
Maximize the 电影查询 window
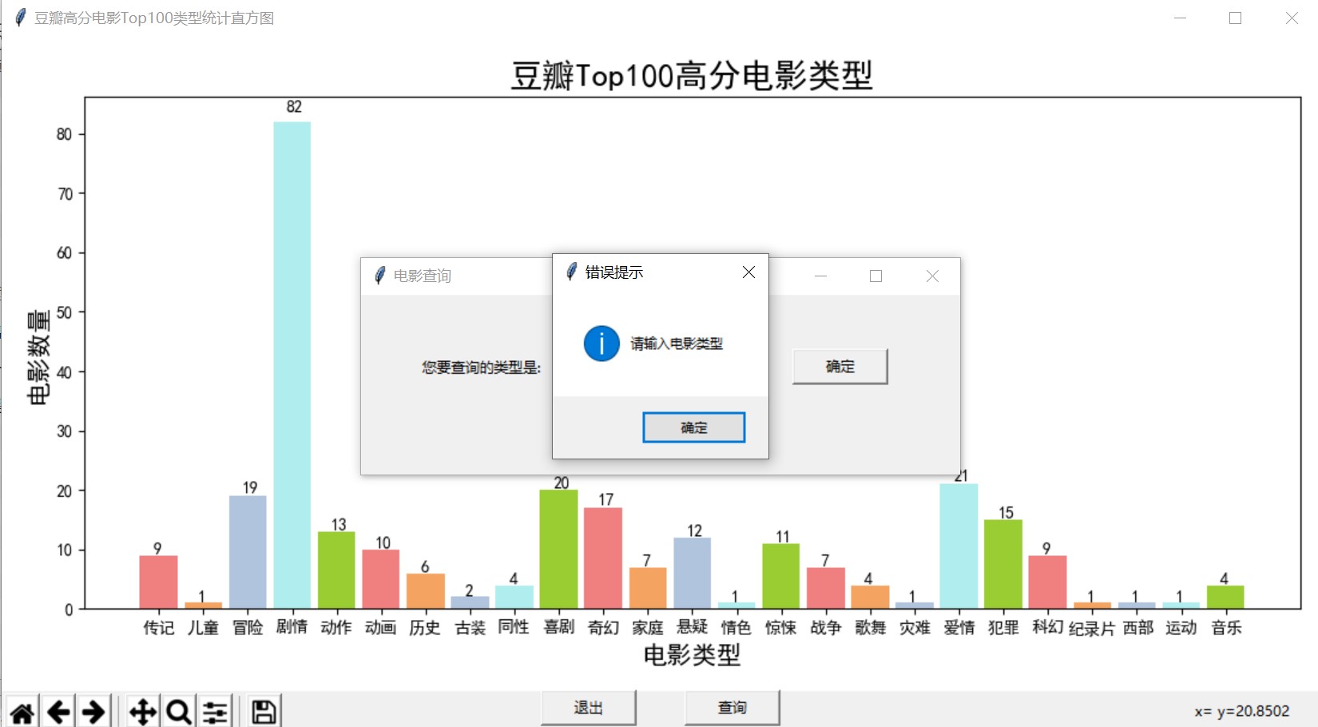pyautogui.click(x=876, y=276)
